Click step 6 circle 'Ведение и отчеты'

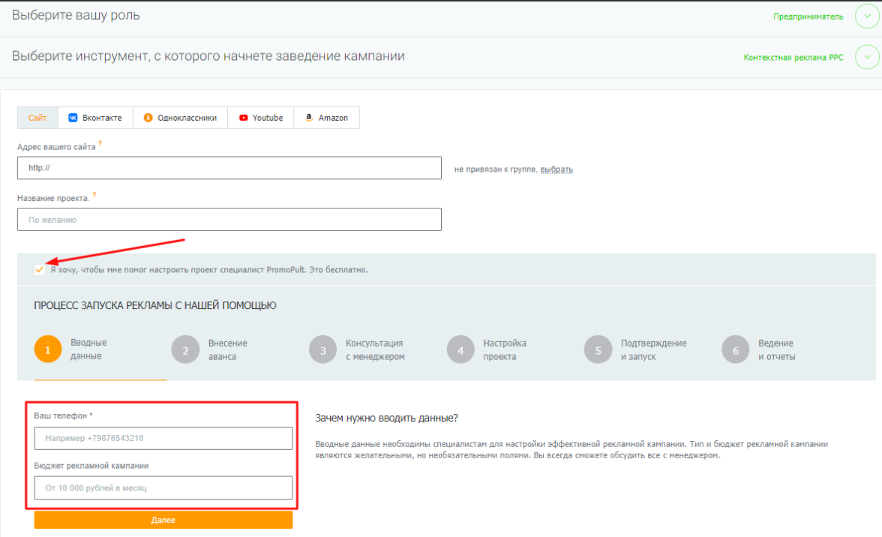(735, 349)
